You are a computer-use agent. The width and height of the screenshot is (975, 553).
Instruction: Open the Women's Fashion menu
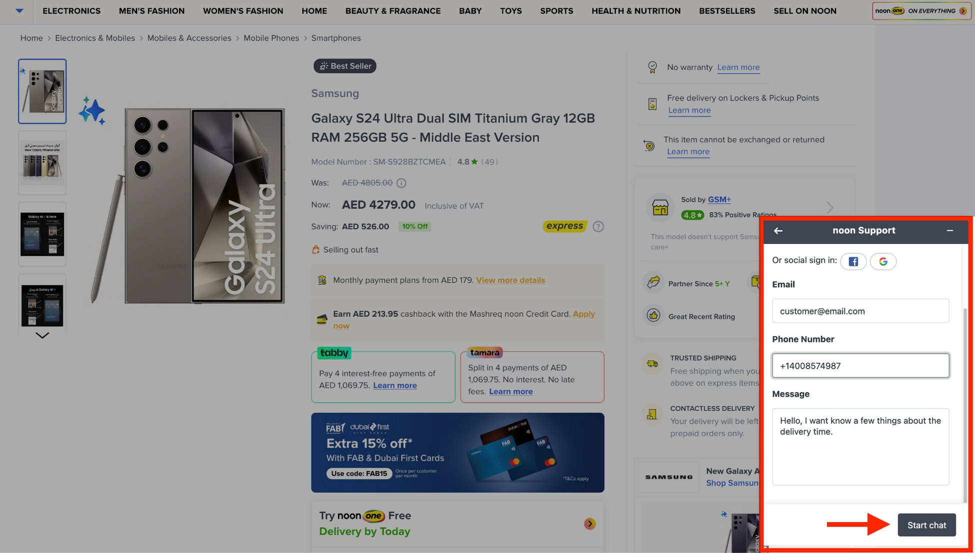(243, 11)
